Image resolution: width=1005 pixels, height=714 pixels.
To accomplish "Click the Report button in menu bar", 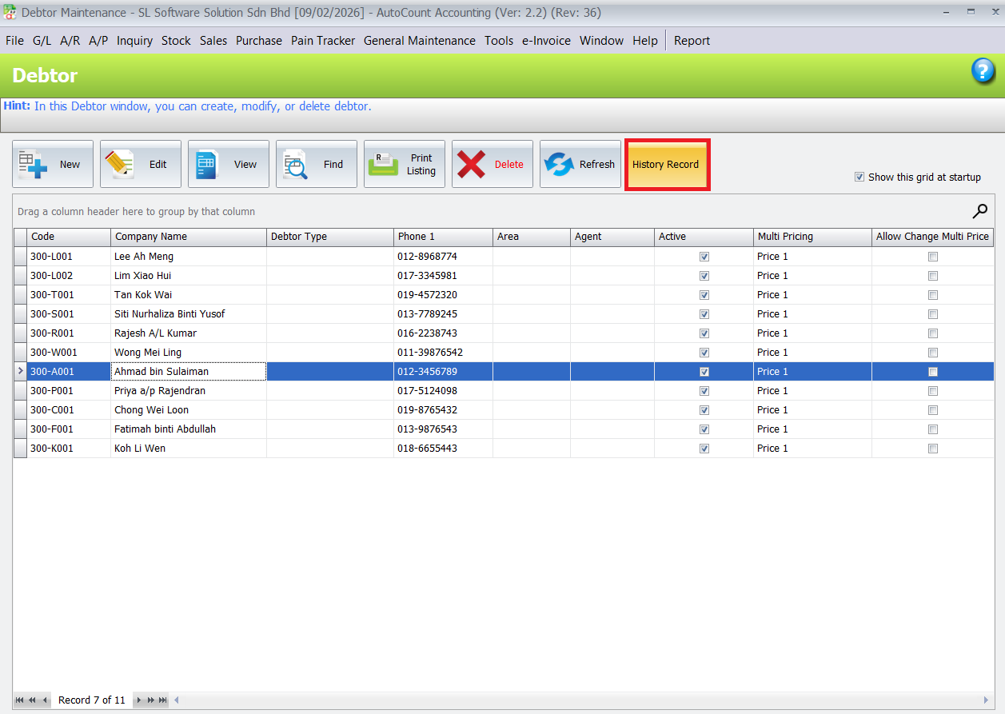I will point(692,41).
